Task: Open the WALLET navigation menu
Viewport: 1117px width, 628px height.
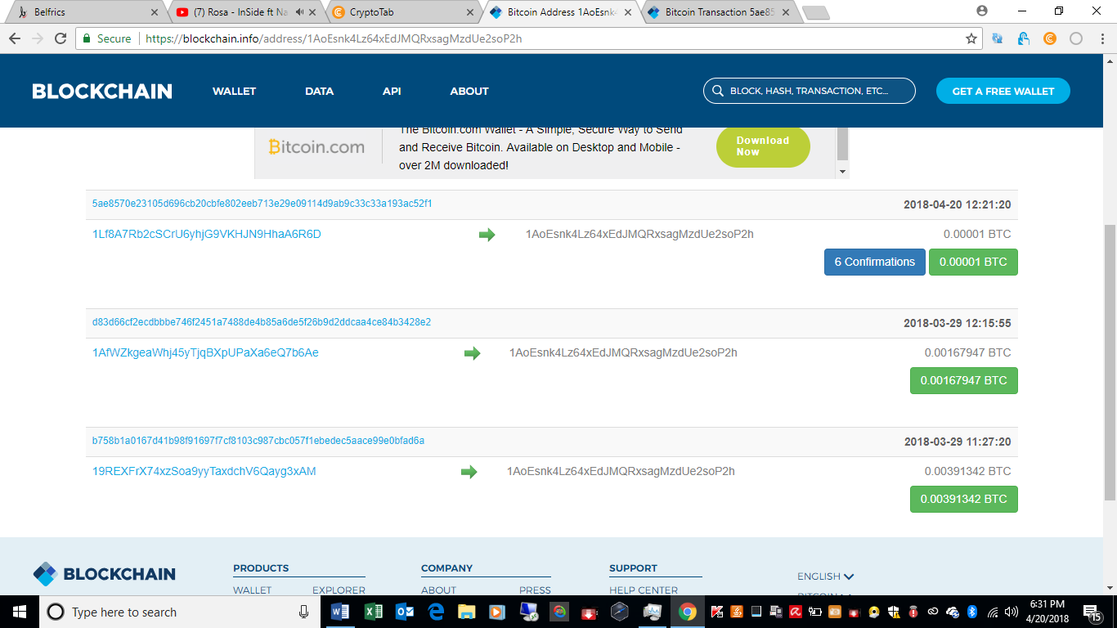Action: [x=234, y=91]
